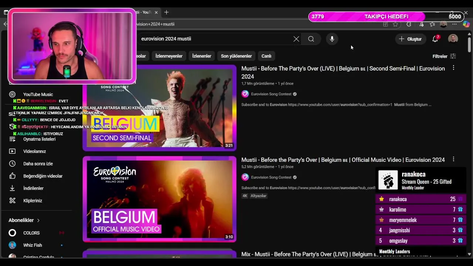Click the 3:10 duration on second thumbnail
Viewport: 473px width, 266px height.
[229, 237]
